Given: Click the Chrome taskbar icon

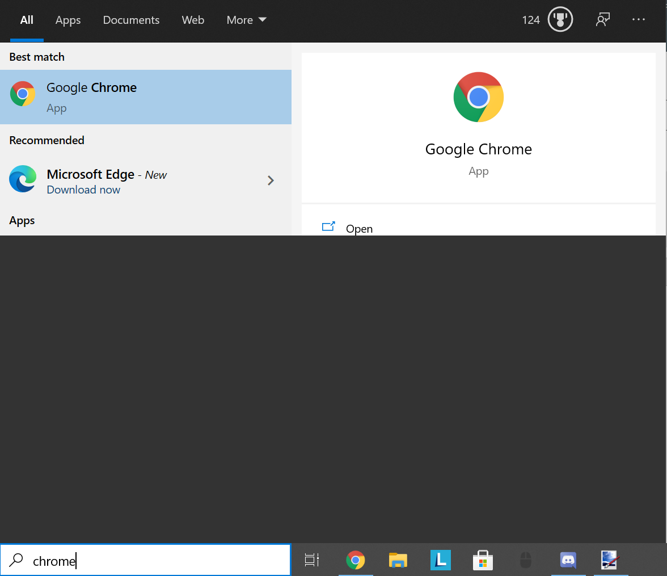Looking at the screenshot, I should (356, 560).
